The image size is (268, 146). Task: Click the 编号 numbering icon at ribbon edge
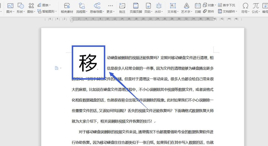point(265,6)
